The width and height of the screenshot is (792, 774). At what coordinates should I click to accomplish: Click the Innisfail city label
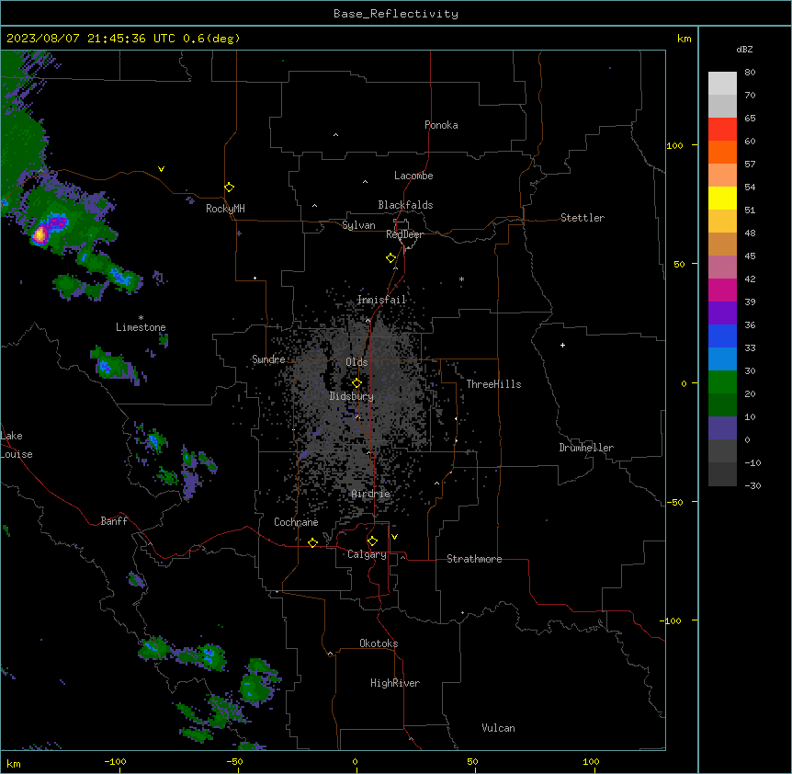(x=381, y=300)
